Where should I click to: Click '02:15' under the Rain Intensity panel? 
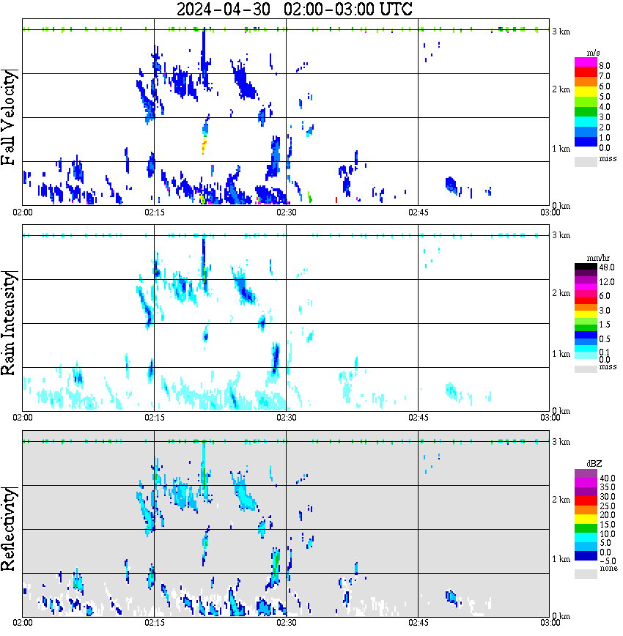pyautogui.click(x=154, y=418)
